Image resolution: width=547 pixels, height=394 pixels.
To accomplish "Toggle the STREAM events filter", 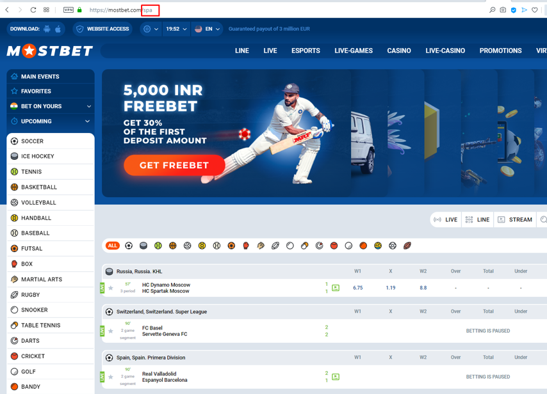I will 515,219.
